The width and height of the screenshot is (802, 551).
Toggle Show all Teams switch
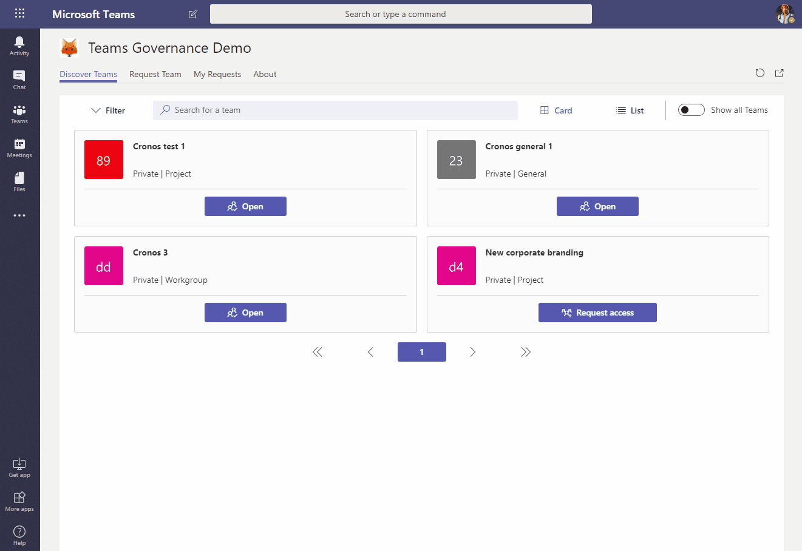(691, 110)
